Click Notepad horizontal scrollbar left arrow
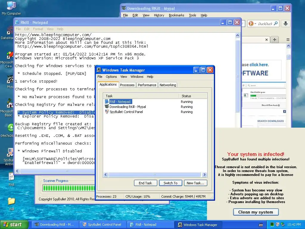305x229 pixels. (17, 171)
